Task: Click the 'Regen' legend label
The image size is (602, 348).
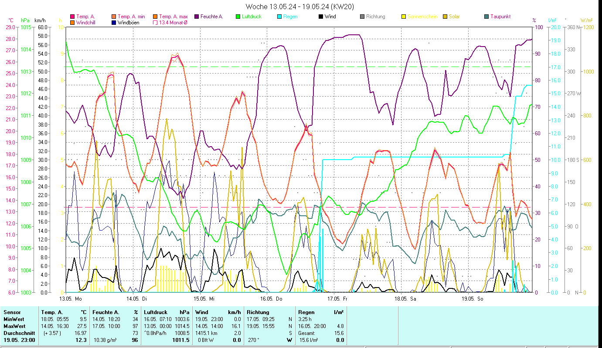Action: pyautogui.click(x=290, y=17)
